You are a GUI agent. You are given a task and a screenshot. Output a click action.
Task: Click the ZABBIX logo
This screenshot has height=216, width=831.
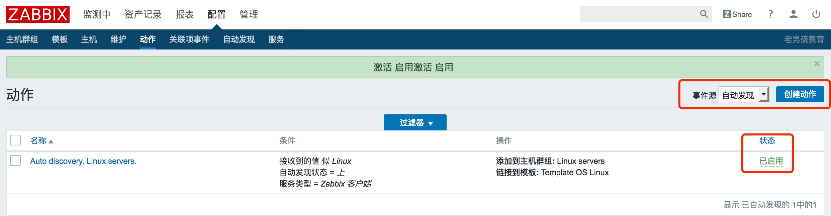(x=38, y=14)
